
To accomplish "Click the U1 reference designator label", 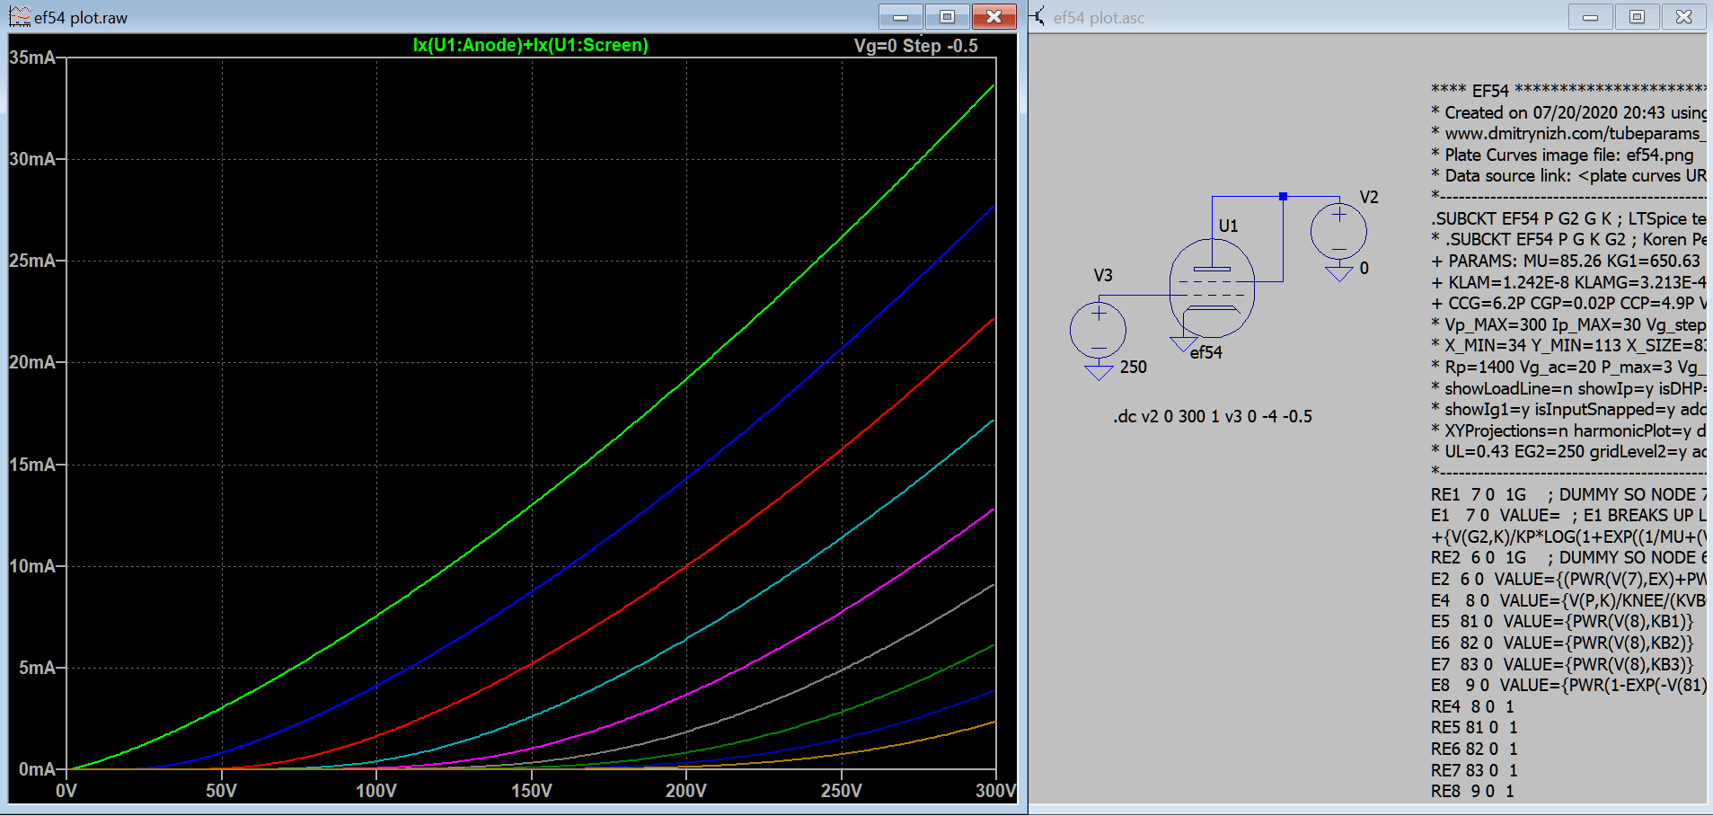I will 1228,226.
